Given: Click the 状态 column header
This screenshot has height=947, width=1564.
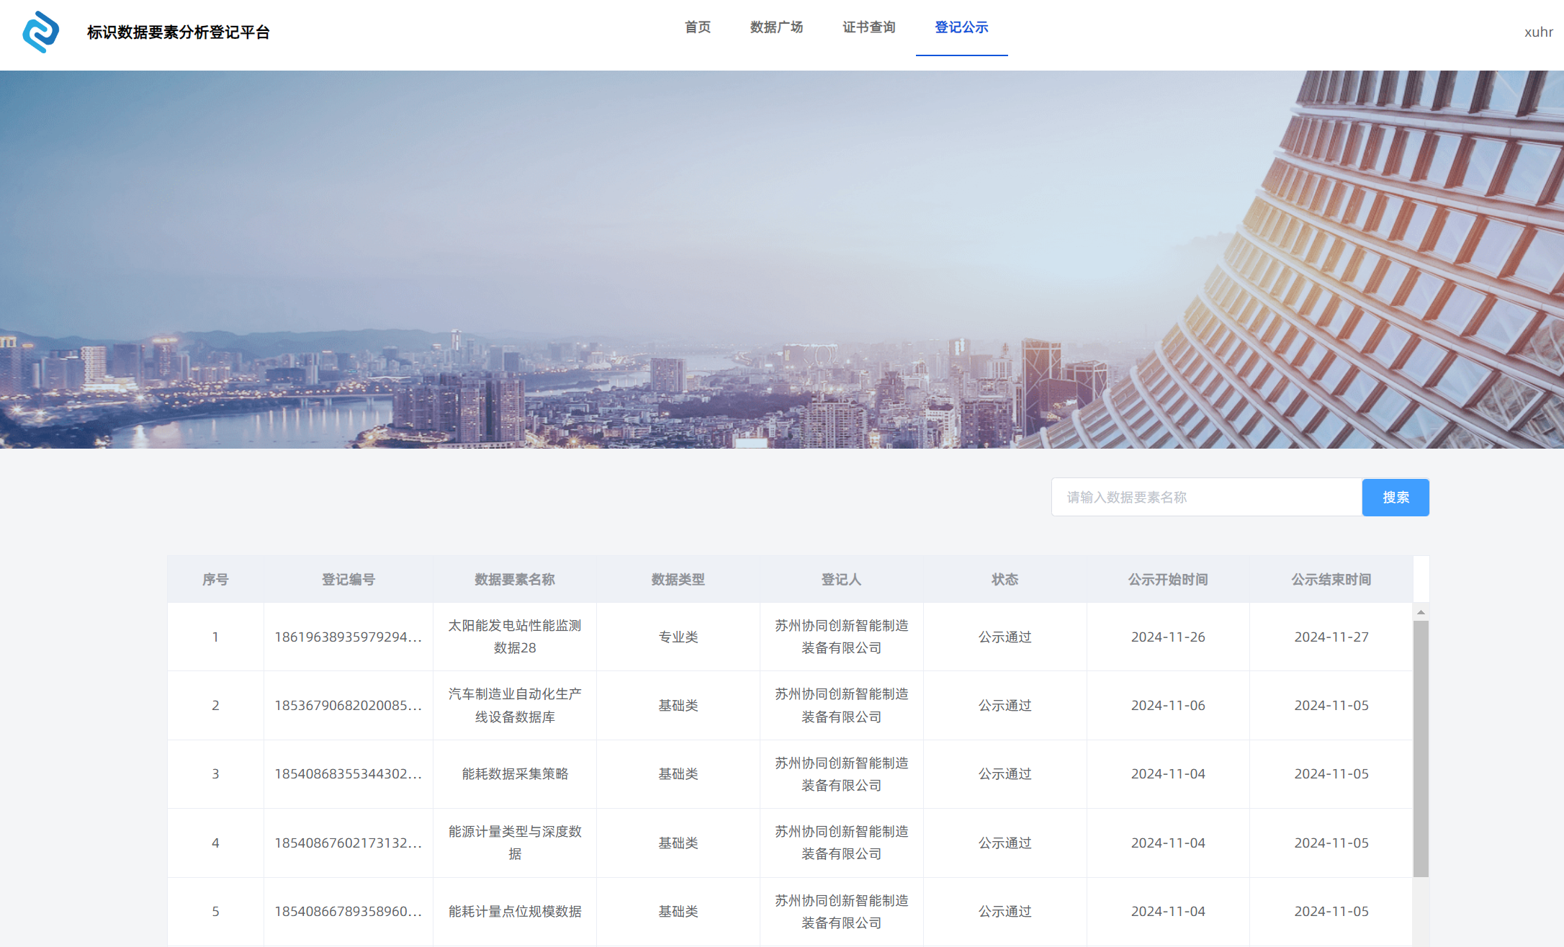Looking at the screenshot, I should coord(1005,579).
